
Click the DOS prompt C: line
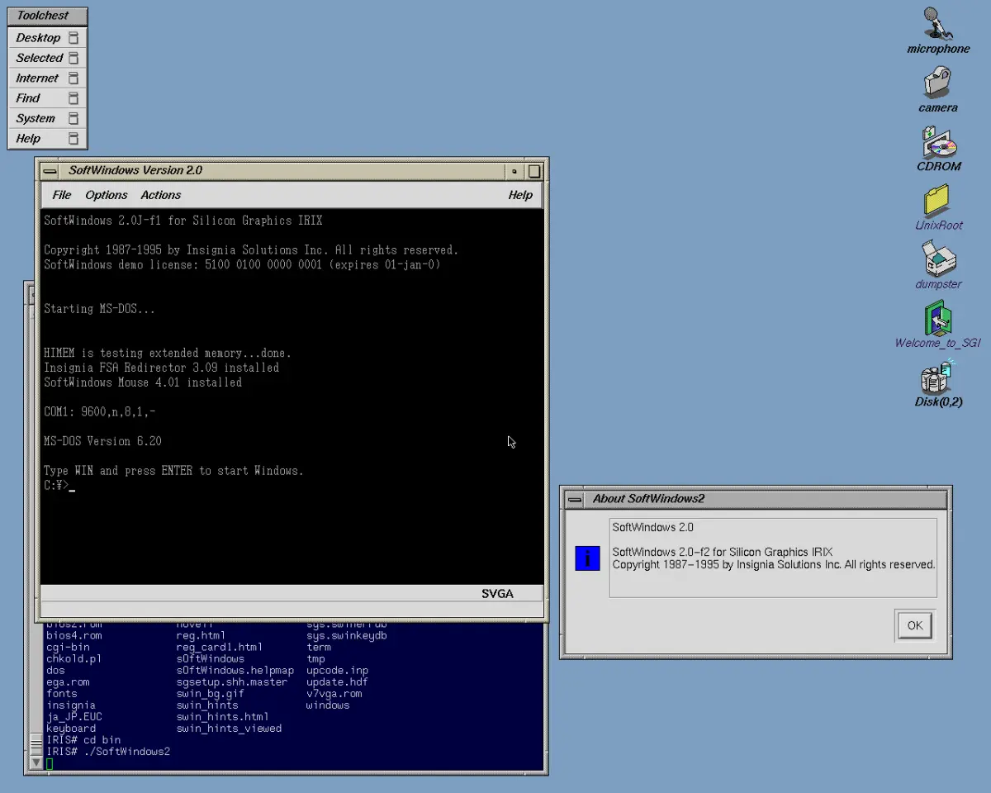coord(59,486)
